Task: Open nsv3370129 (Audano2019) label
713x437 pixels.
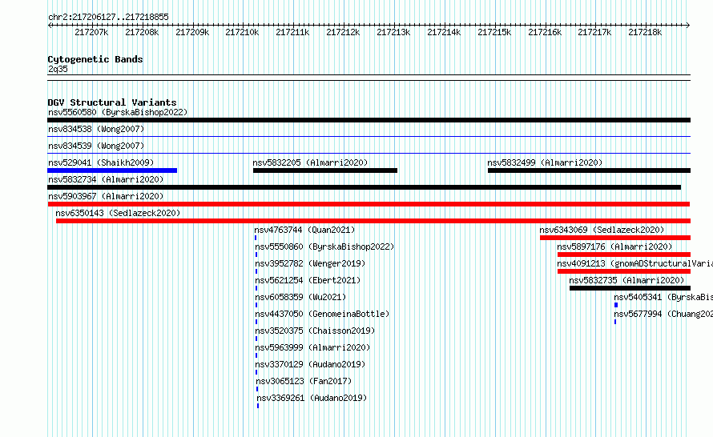Action: click(x=310, y=364)
